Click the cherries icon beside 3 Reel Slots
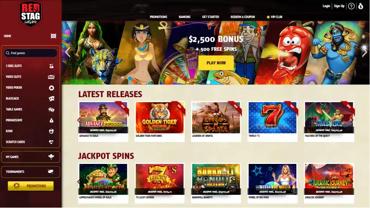370x208 pixels. click(51, 66)
